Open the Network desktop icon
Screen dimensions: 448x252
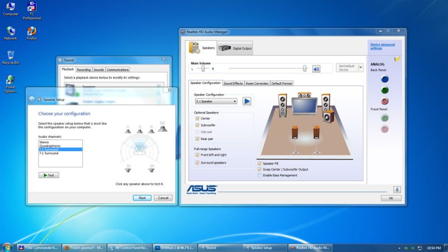click(11, 33)
